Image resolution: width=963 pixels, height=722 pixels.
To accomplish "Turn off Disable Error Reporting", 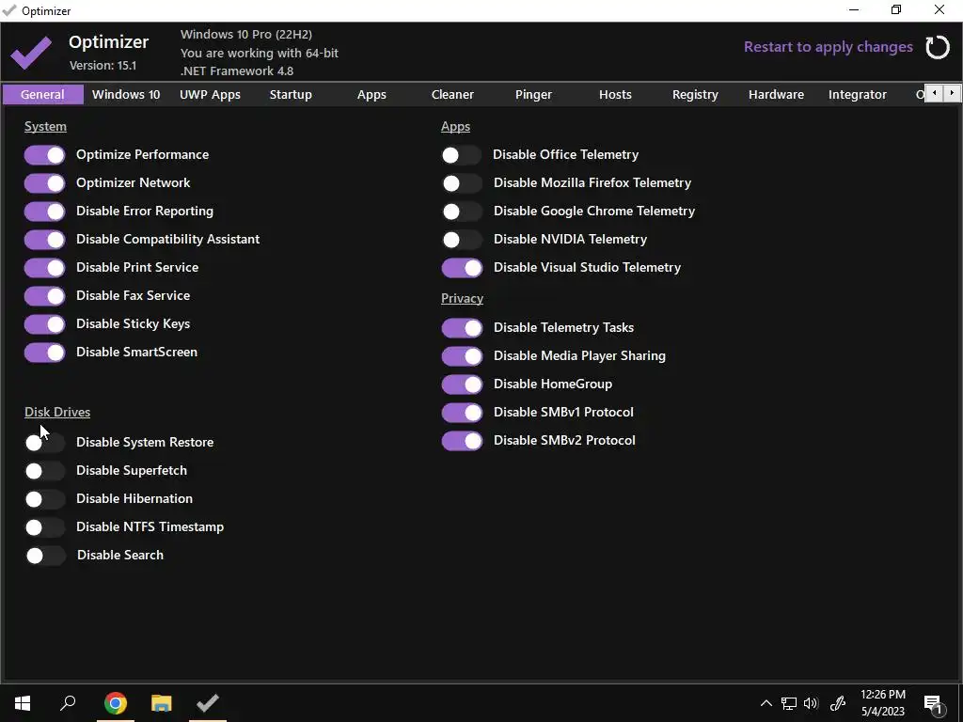I will pyautogui.click(x=45, y=212).
